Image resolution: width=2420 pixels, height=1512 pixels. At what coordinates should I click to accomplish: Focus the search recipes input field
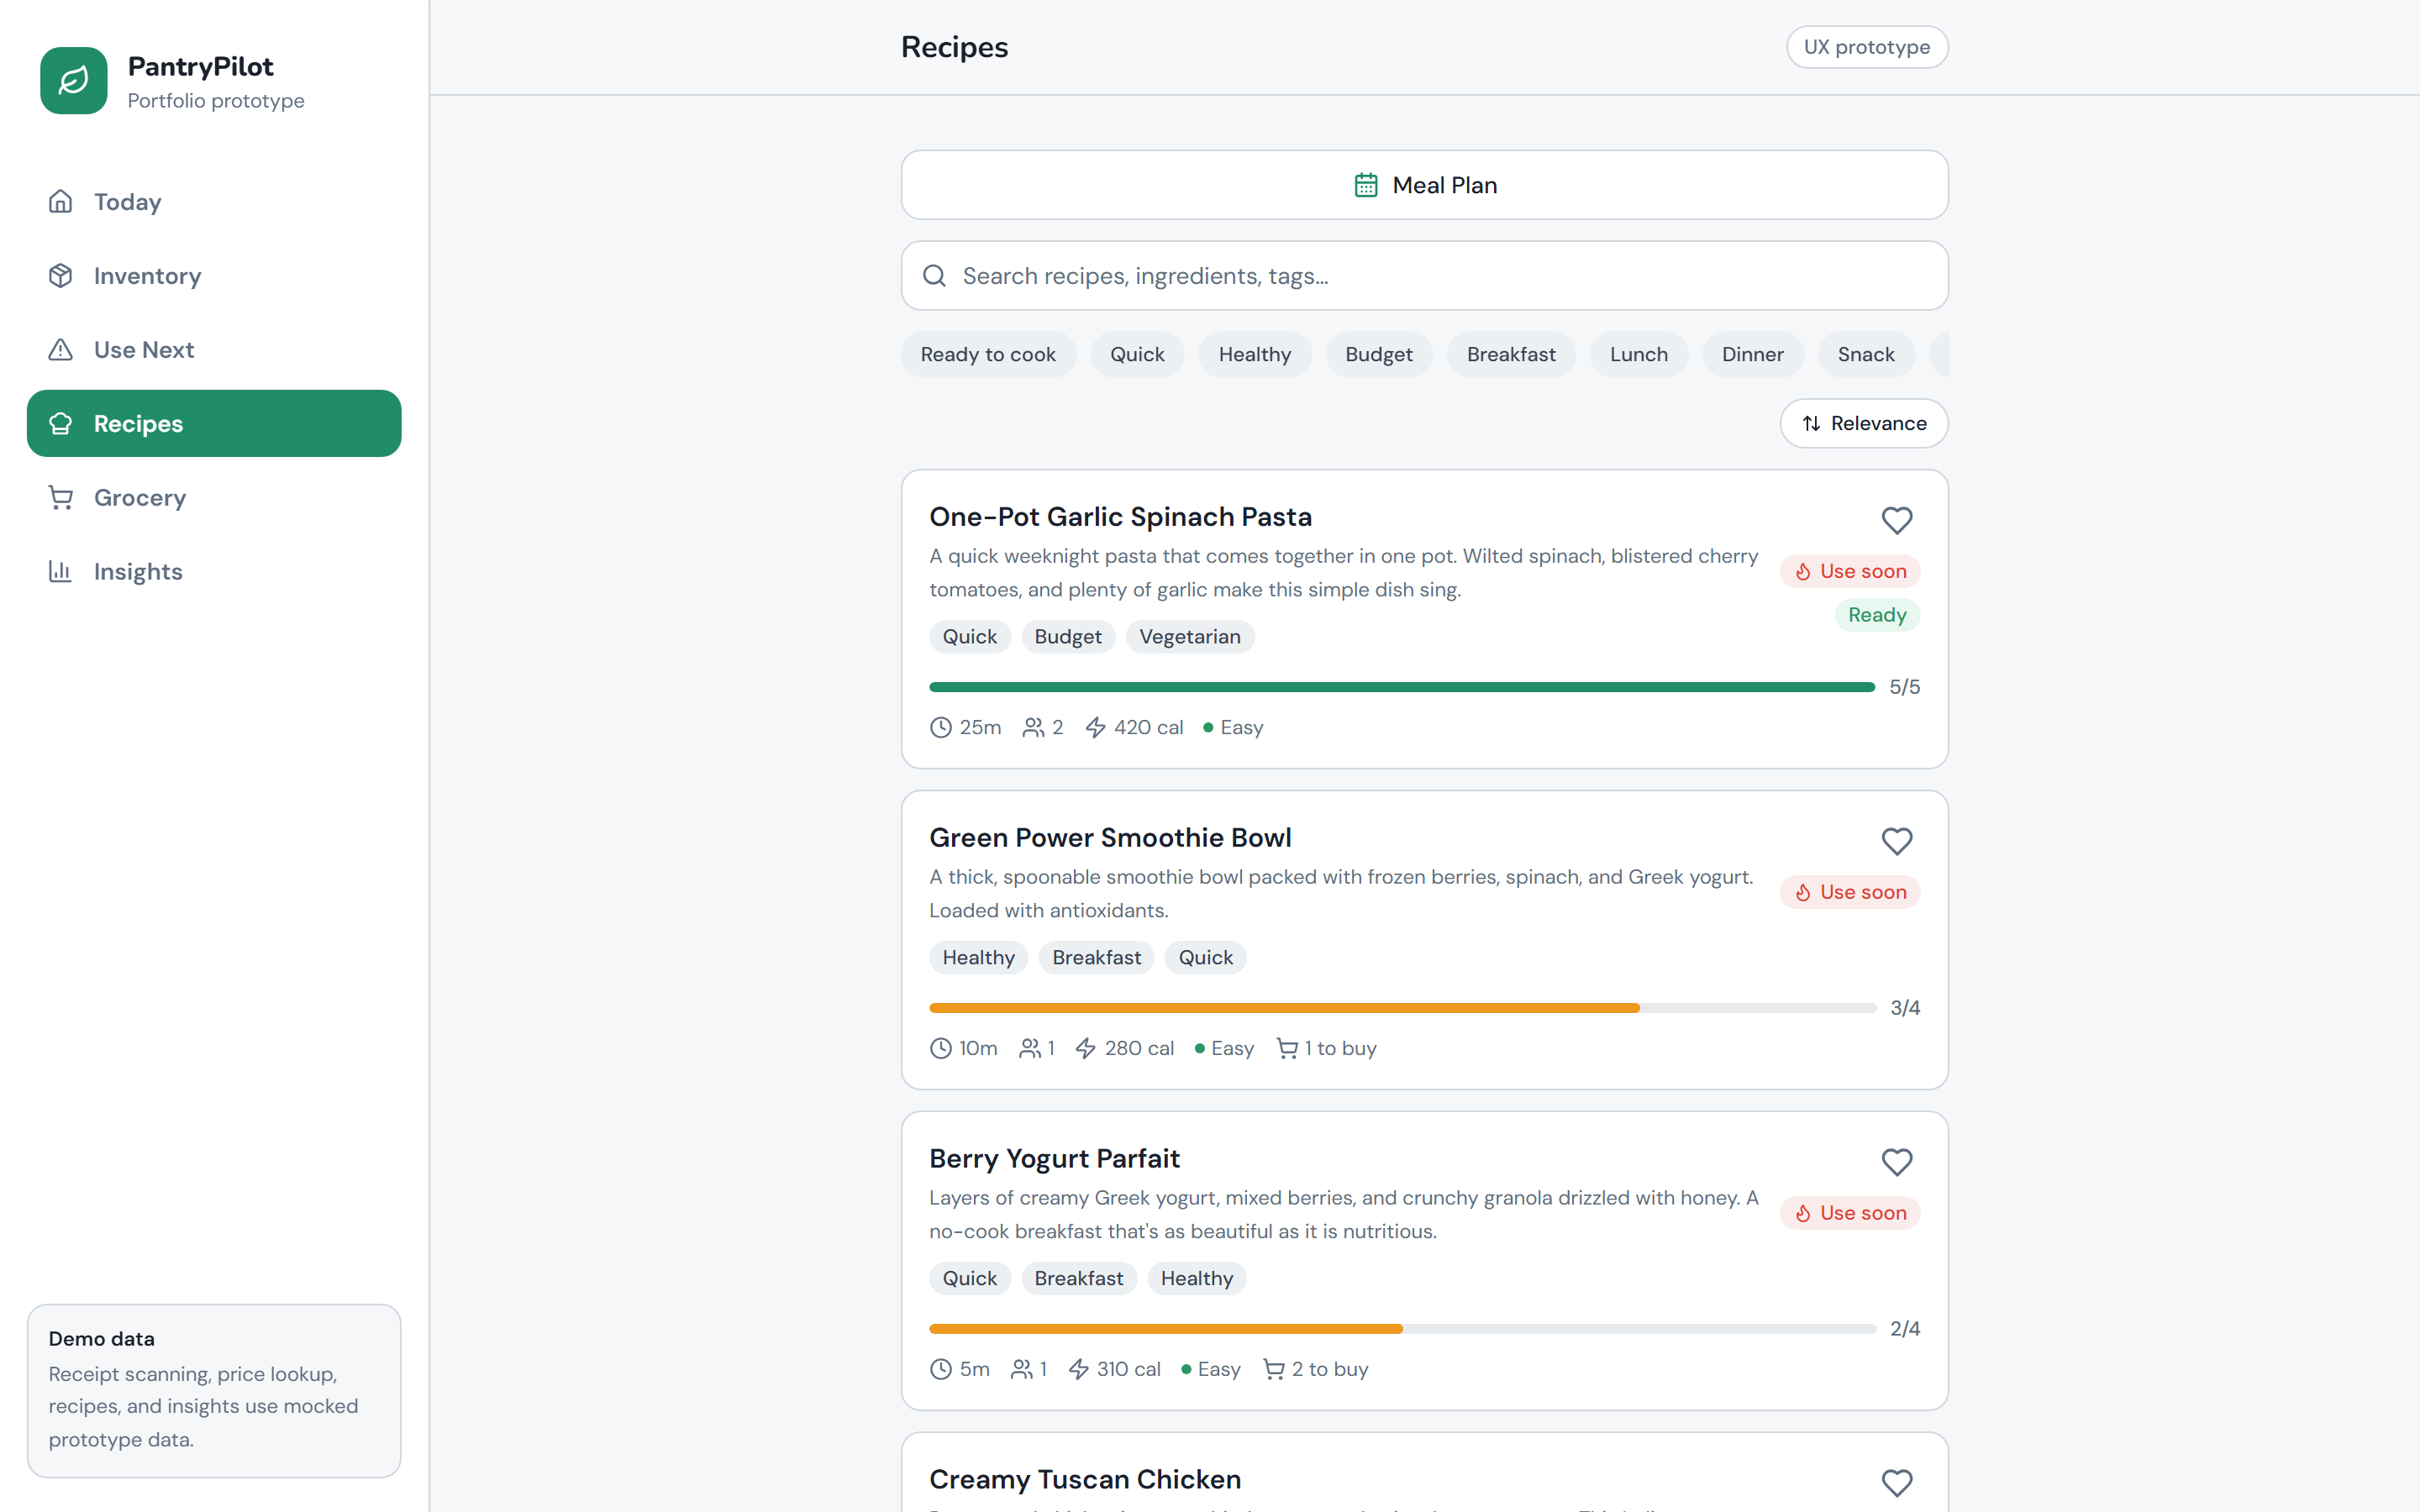tap(1424, 276)
